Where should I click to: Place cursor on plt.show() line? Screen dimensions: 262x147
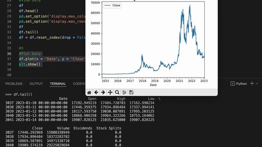tap(30, 64)
